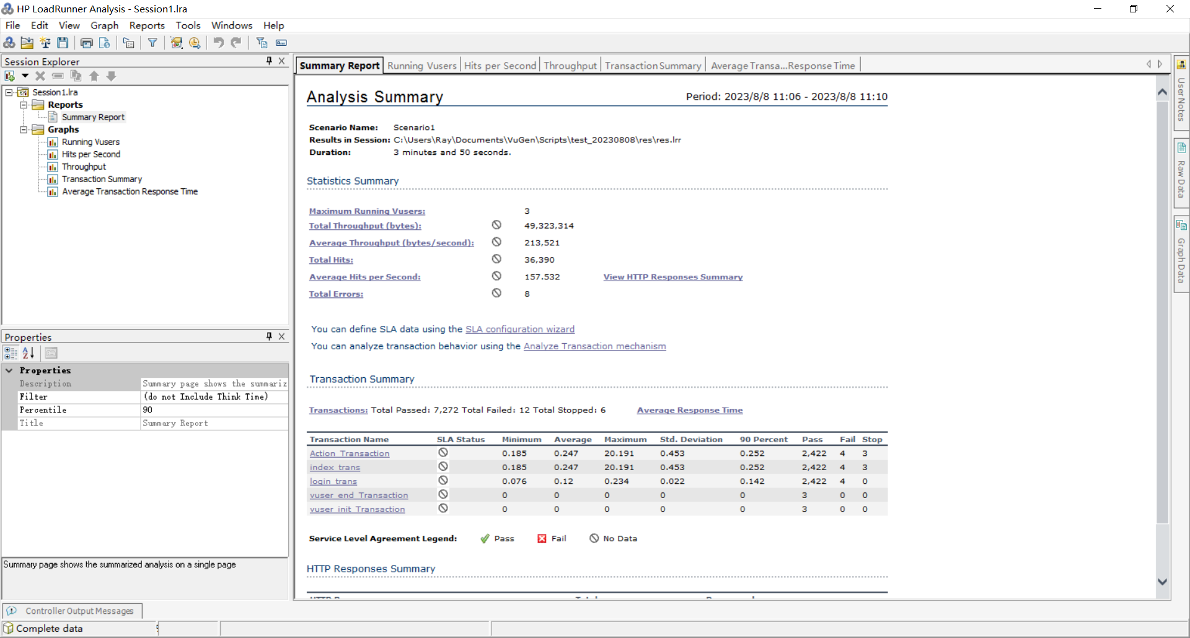This screenshot has height=638, width=1190.
Task: Click the report document with globe icon
Action: pos(105,43)
